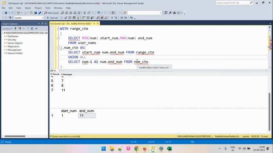Click the Save All icon
The width and height of the screenshot is (273, 153).
click(x=40, y=13)
